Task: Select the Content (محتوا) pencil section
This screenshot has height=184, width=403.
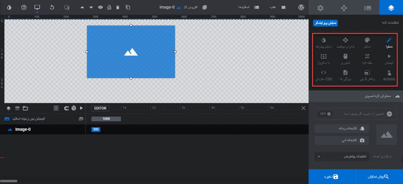Action: (x=389, y=43)
